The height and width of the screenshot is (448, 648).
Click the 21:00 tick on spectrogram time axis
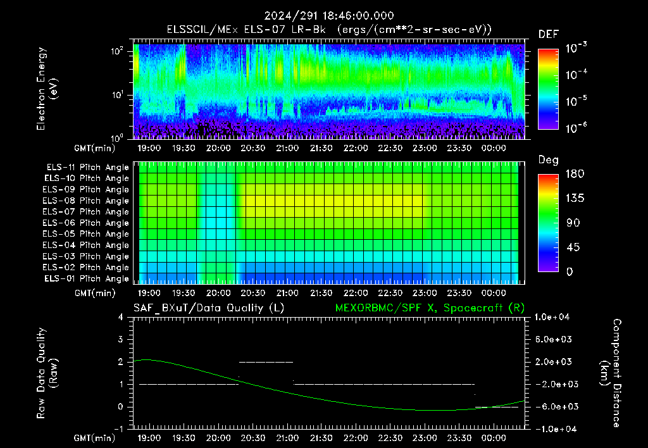click(287, 148)
